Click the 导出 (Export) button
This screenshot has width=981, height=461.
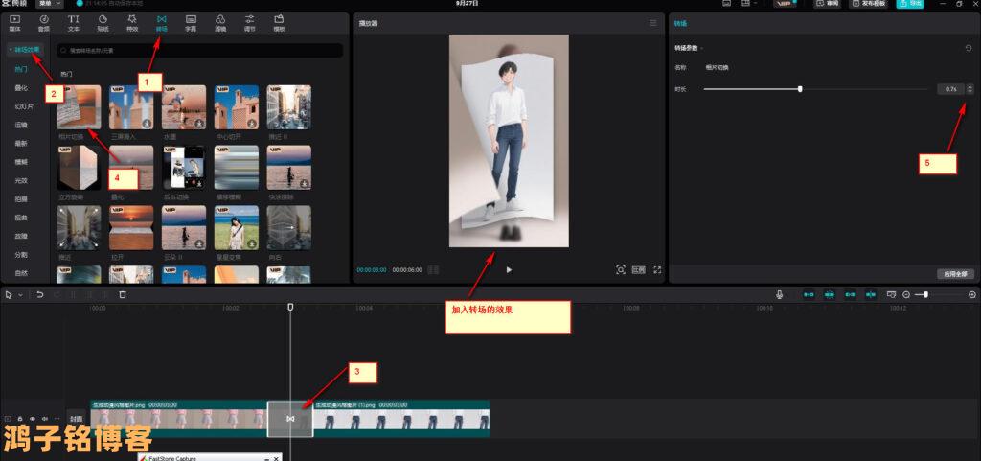click(909, 4)
